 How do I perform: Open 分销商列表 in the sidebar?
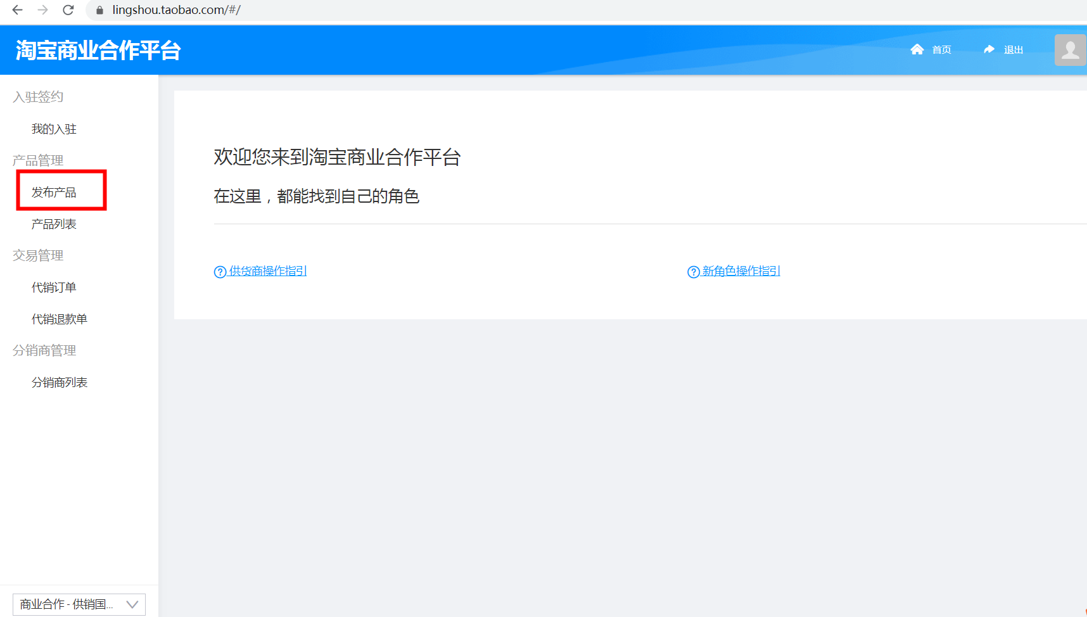click(60, 383)
